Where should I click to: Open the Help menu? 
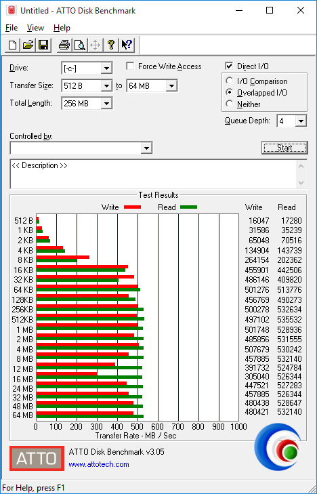[x=62, y=28]
